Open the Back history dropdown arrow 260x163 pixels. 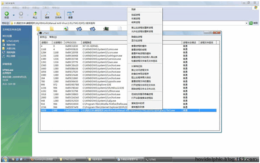(x=14, y=15)
